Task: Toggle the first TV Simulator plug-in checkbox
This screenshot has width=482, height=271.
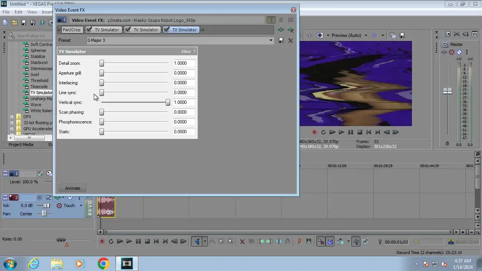Action: coord(89,30)
